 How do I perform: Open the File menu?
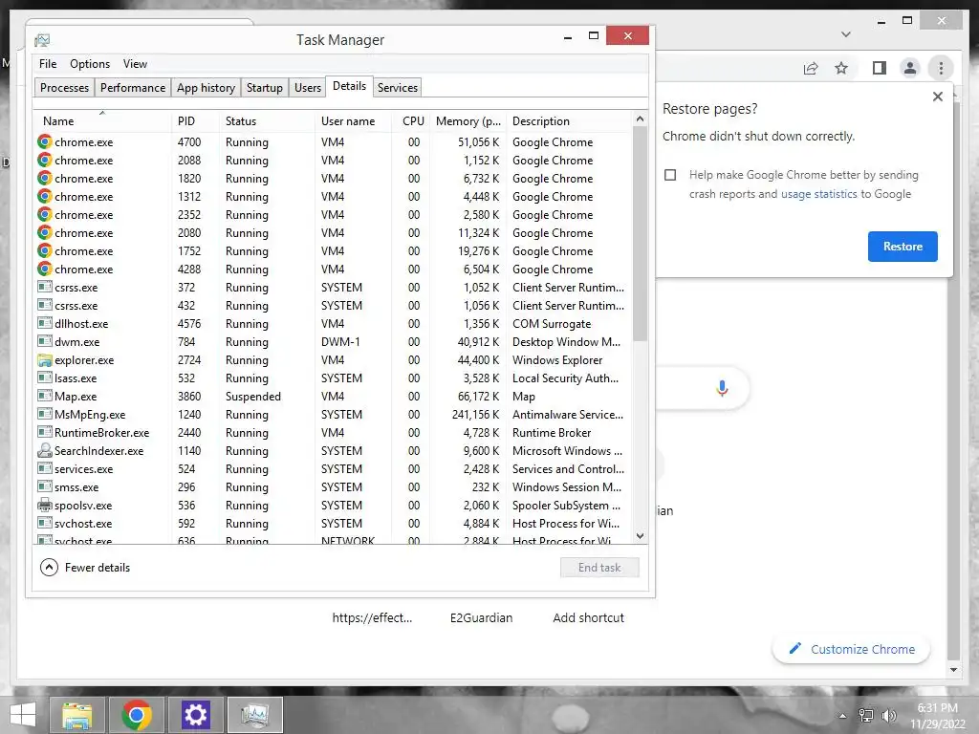[x=48, y=64]
